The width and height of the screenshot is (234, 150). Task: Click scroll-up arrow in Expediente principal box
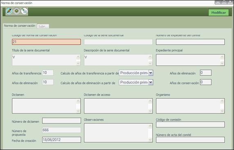[x=222, y=57]
